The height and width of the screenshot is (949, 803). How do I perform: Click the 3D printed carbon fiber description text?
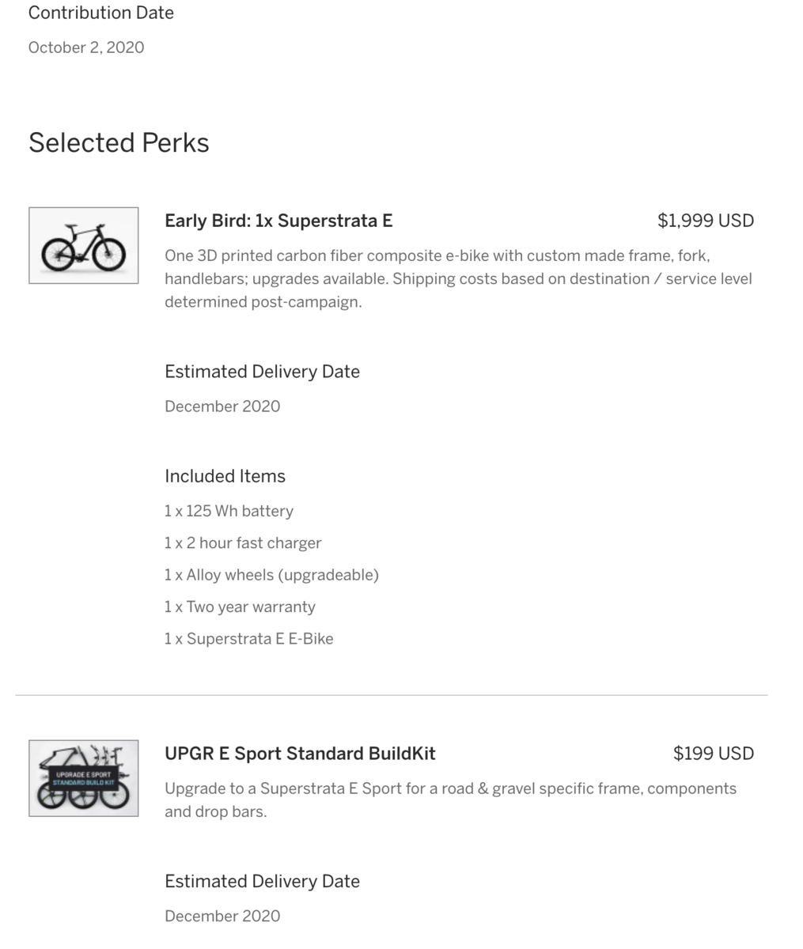[x=459, y=278]
